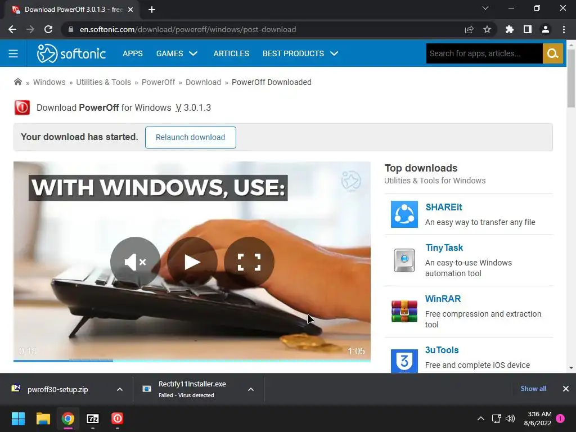Open the TinyTask link

444,247
